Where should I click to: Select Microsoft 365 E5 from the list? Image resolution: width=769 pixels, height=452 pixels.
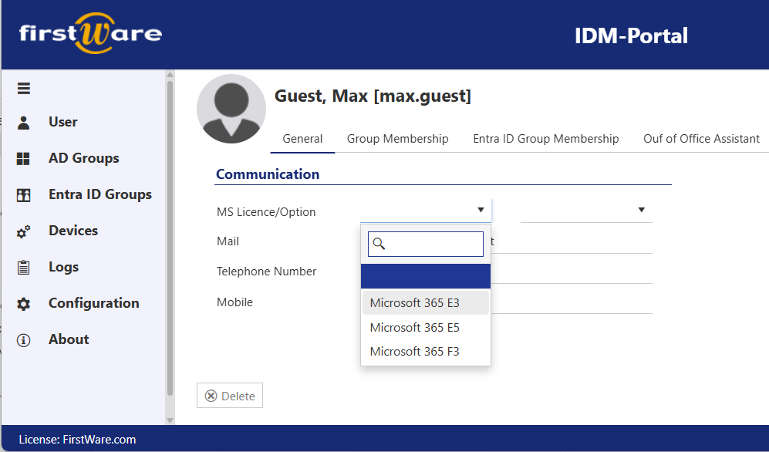click(x=414, y=327)
